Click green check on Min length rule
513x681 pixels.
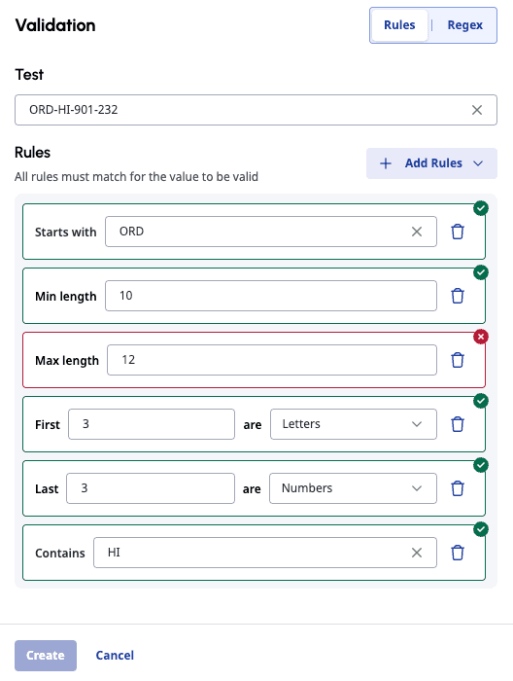[481, 272]
